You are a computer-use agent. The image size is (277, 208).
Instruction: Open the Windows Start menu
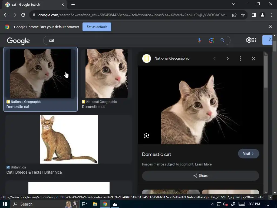tap(5, 204)
